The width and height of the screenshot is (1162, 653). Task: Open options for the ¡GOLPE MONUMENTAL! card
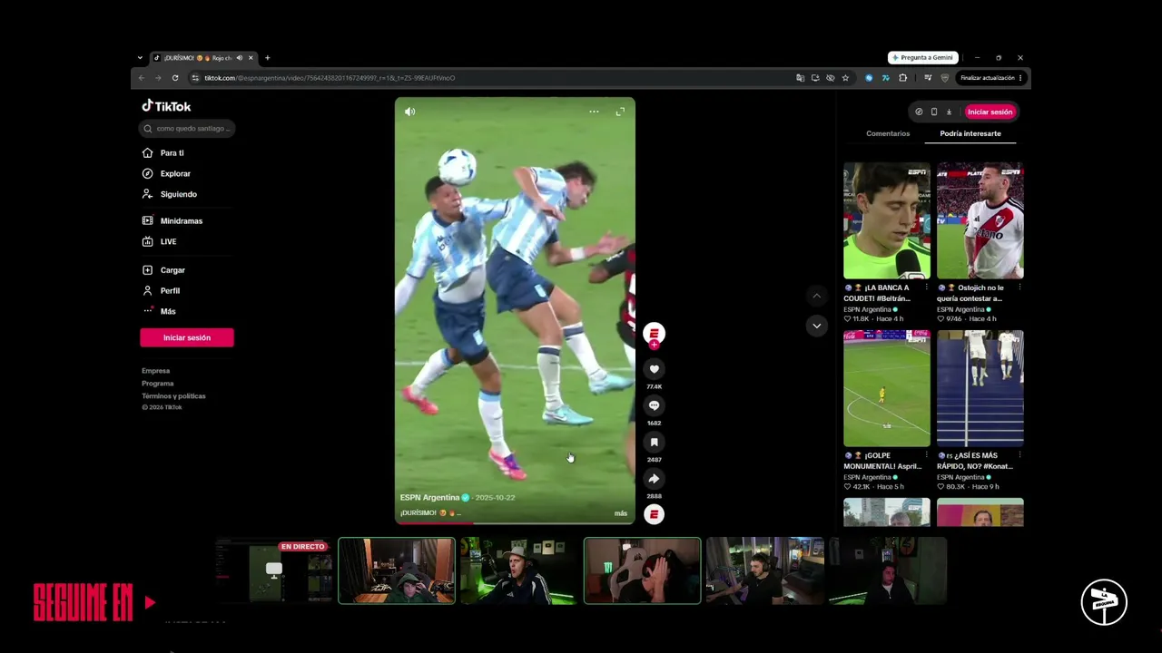pos(926,456)
